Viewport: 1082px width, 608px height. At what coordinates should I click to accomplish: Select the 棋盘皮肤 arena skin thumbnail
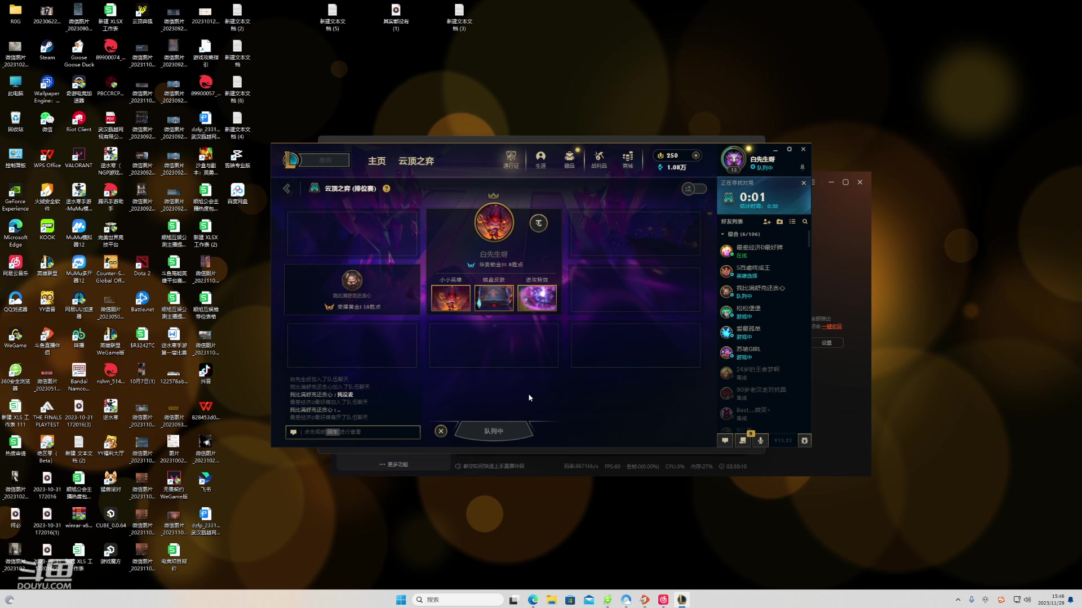494,298
